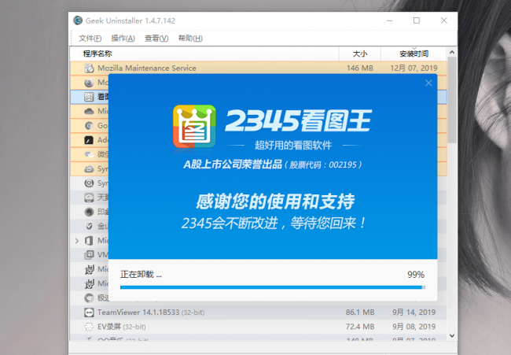Click the A股上市公司荣誉出品 text
This screenshot has width=511, height=355.
(x=233, y=165)
